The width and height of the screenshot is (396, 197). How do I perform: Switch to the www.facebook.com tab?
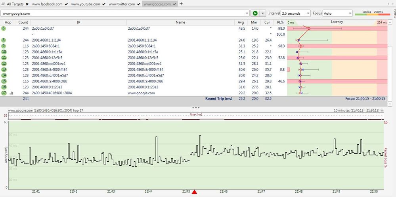click(47, 4)
